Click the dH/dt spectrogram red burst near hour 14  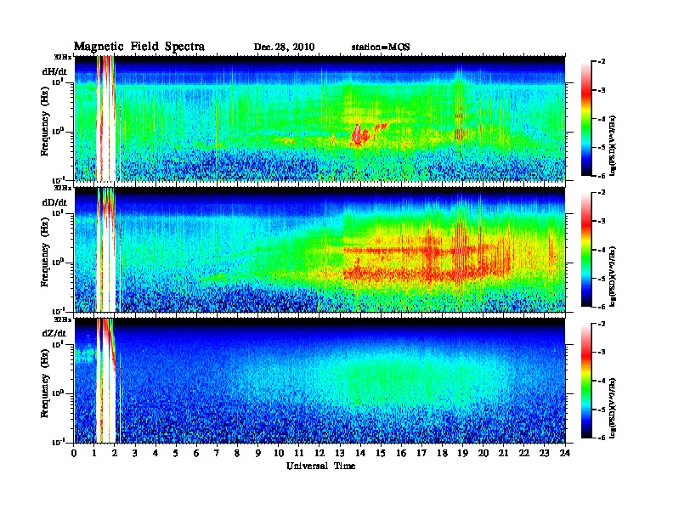[x=359, y=136]
